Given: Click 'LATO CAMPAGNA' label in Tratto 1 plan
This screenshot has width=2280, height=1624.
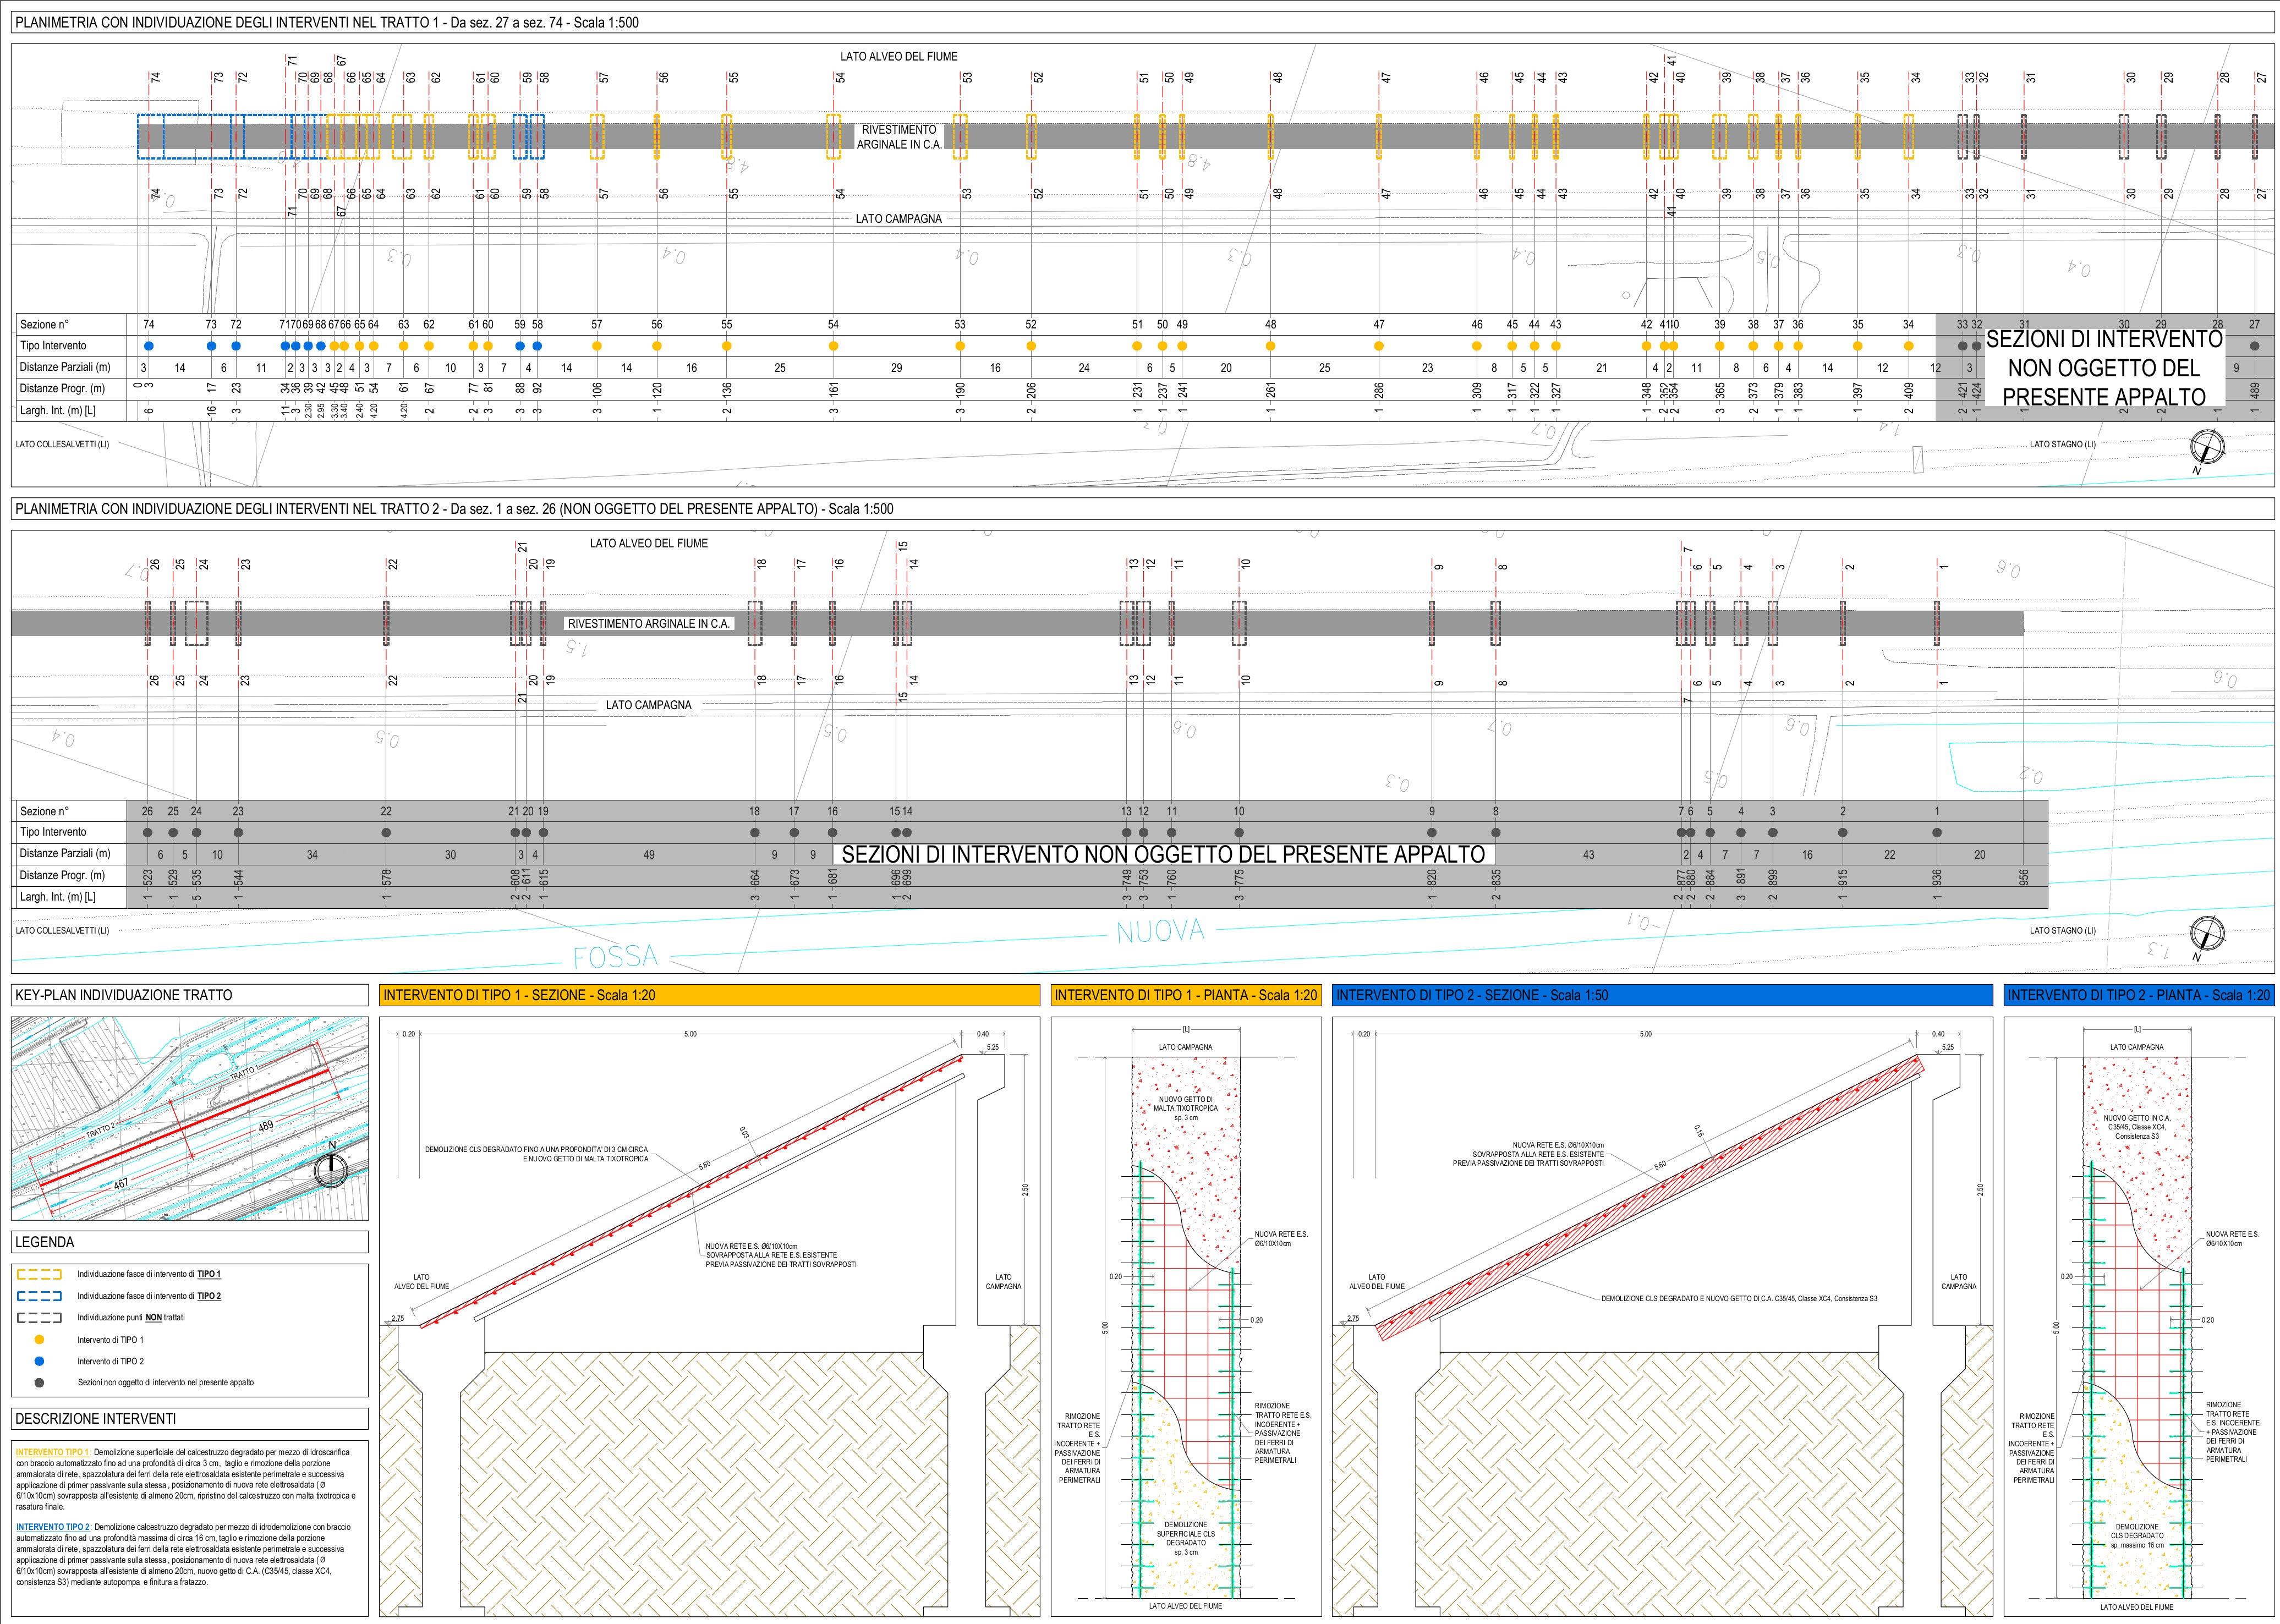Looking at the screenshot, I should click(x=898, y=218).
